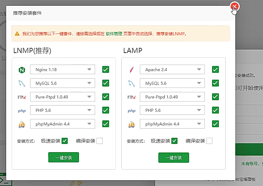Enable 编译安装 checkbox in LAMP
263x186 pixels.
[209, 141]
